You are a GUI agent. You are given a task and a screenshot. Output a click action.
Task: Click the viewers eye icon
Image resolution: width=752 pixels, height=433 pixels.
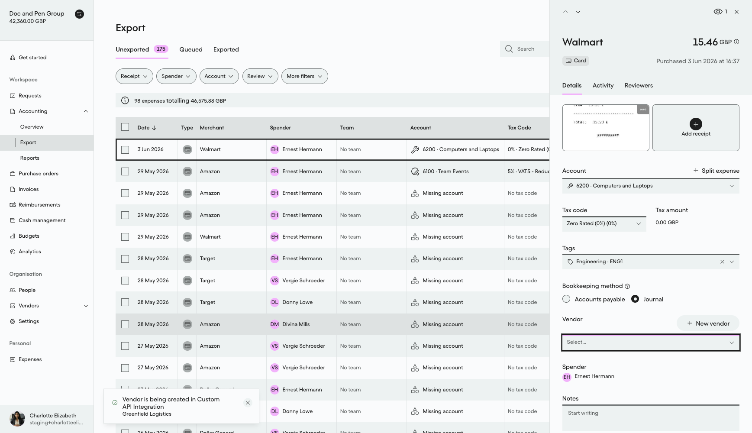[718, 12]
